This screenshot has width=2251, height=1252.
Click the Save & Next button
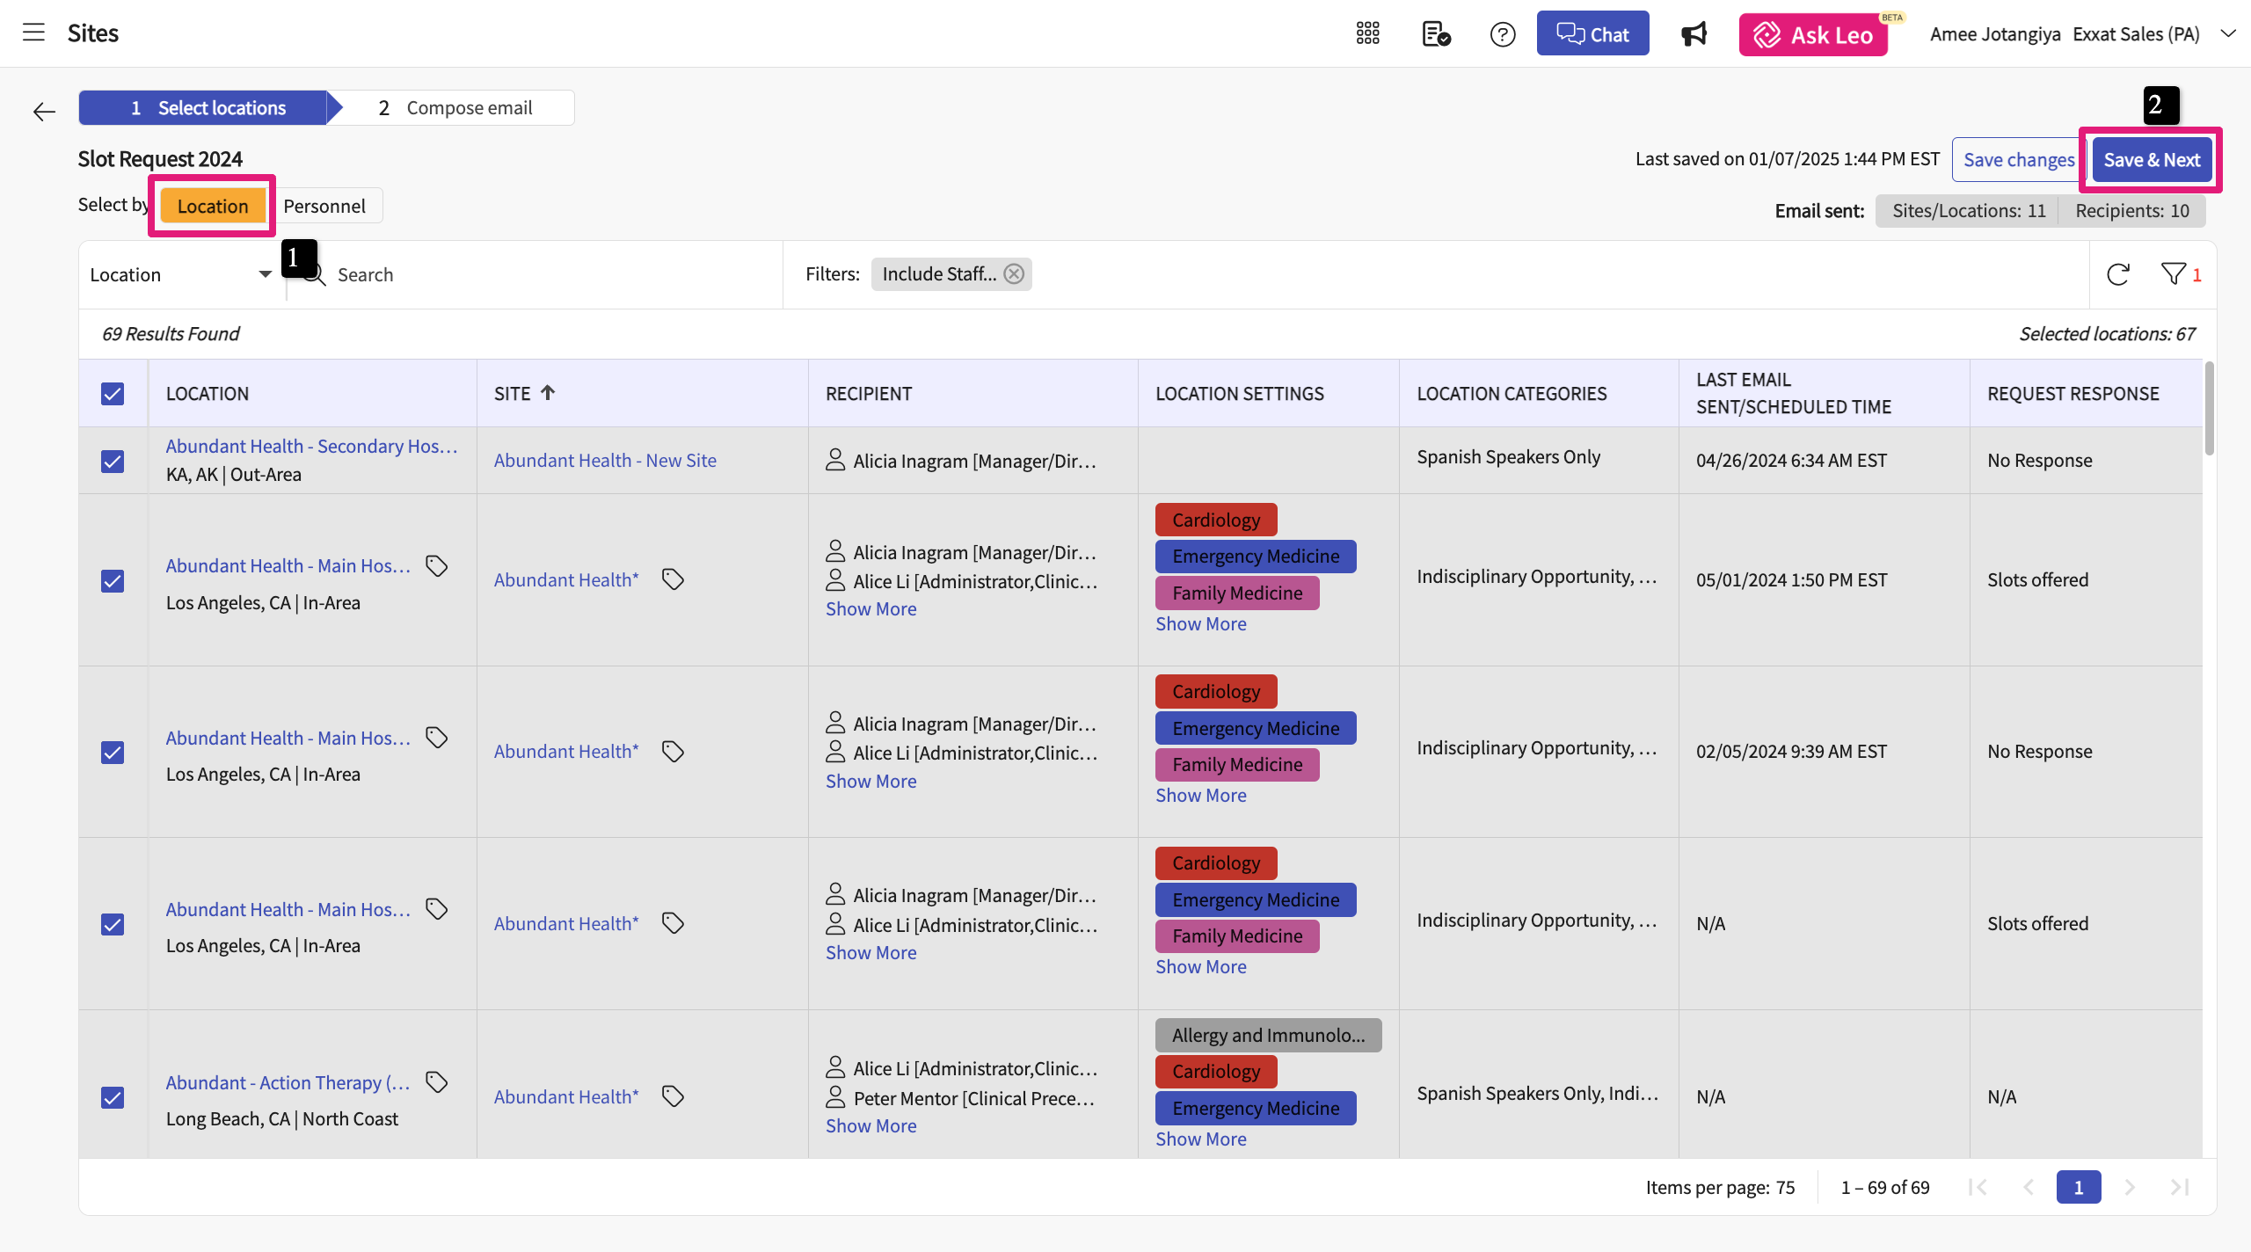click(2151, 160)
